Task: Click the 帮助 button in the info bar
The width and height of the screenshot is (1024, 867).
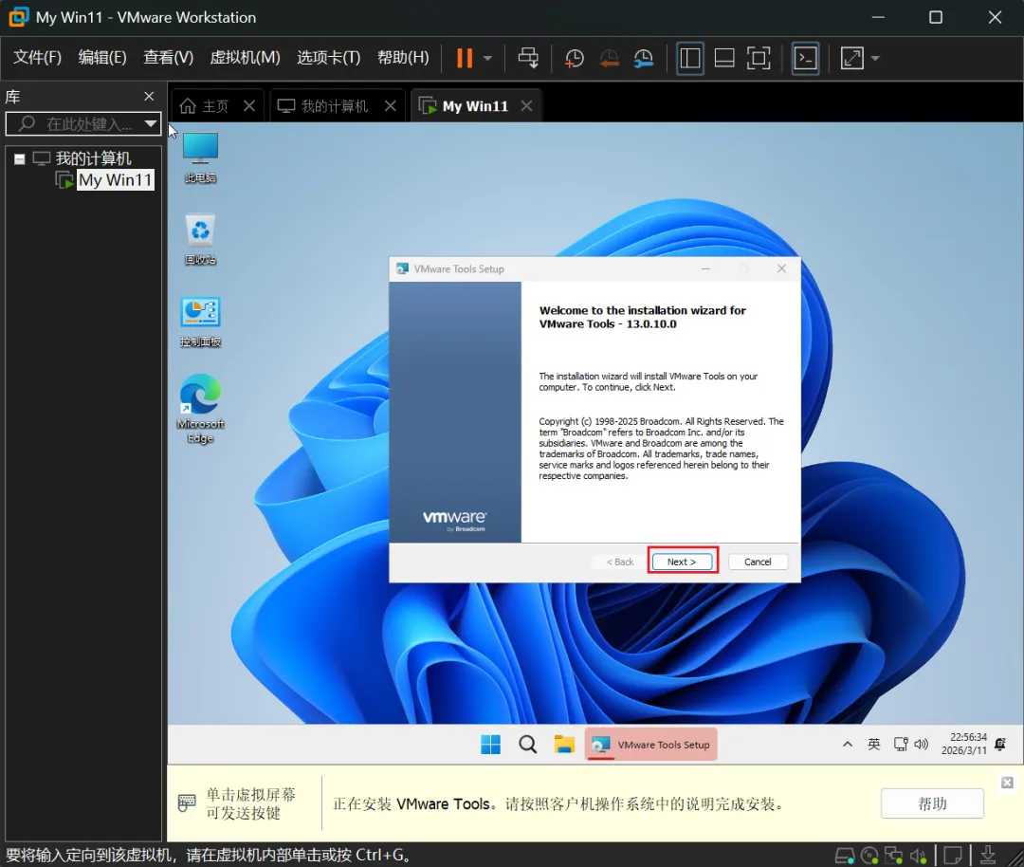Action: click(932, 803)
